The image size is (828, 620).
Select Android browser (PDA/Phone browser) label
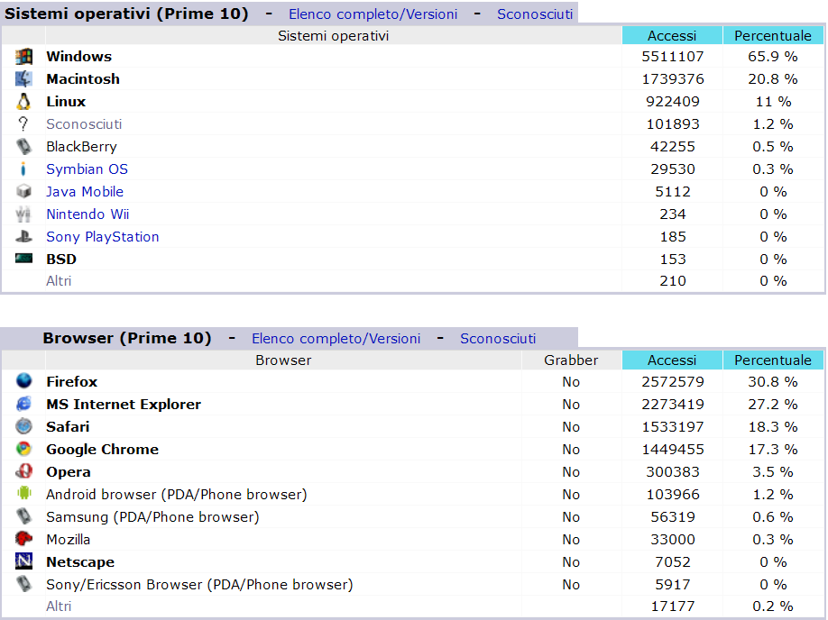tap(177, 495)
